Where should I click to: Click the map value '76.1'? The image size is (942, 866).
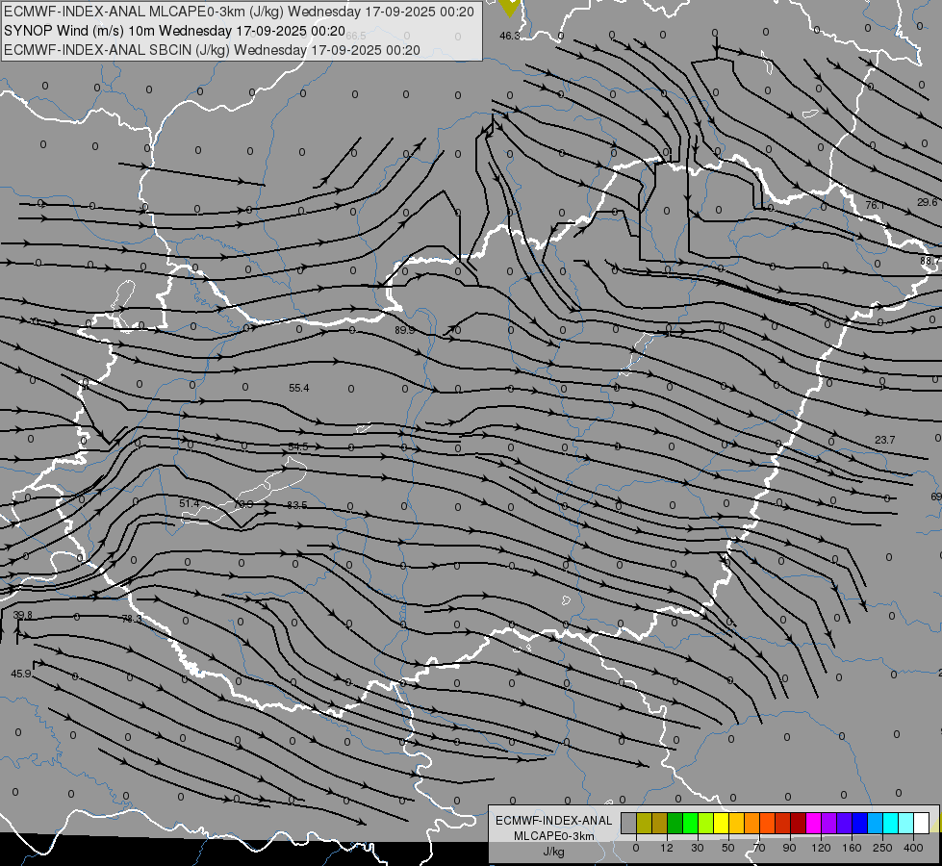point(875,206)
